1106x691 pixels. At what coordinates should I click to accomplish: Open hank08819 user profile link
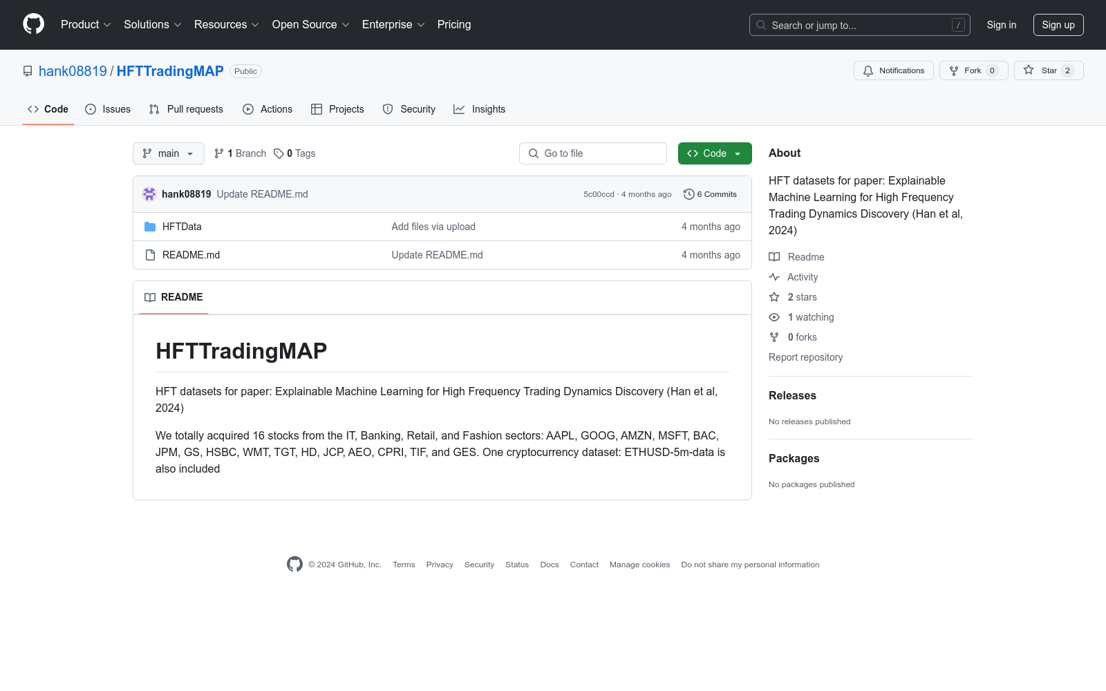(73, 71)
